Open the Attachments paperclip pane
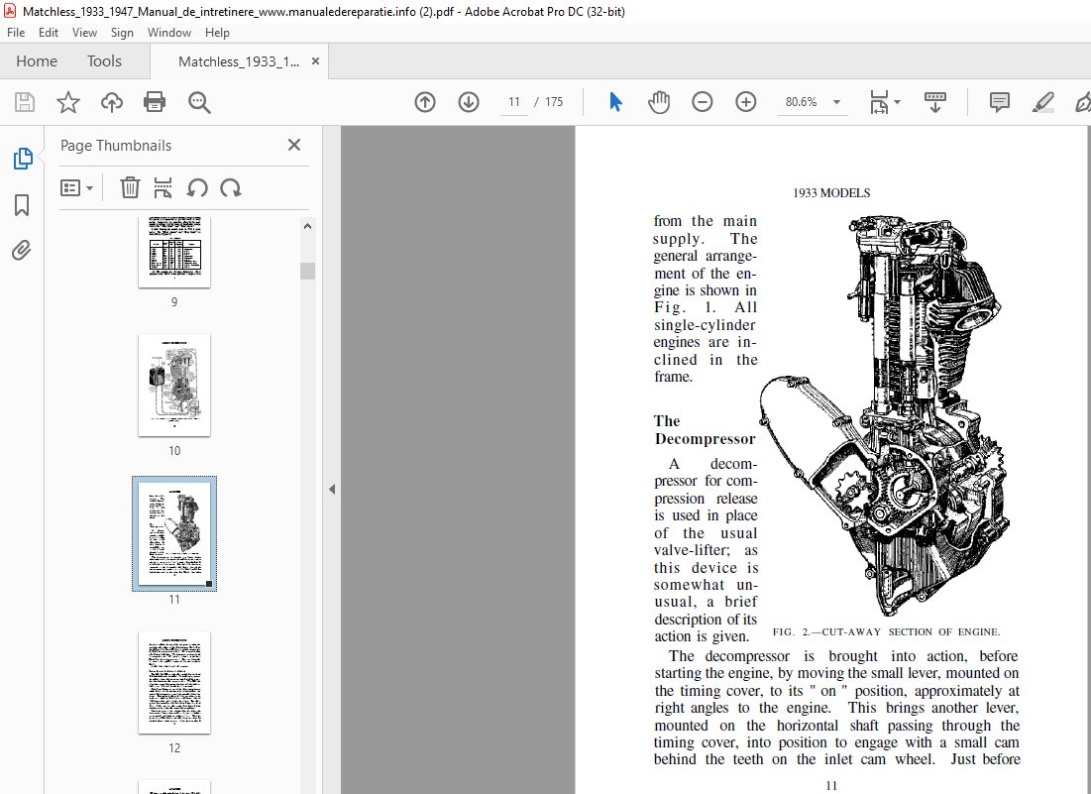This screenshot has height=794, width=1091. click(x=22, y=250)
